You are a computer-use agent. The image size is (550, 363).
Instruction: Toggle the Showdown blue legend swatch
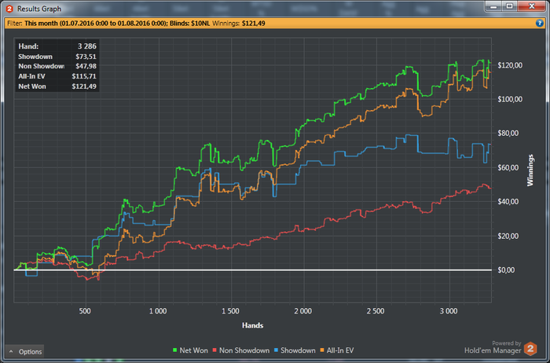pos(276,350)
